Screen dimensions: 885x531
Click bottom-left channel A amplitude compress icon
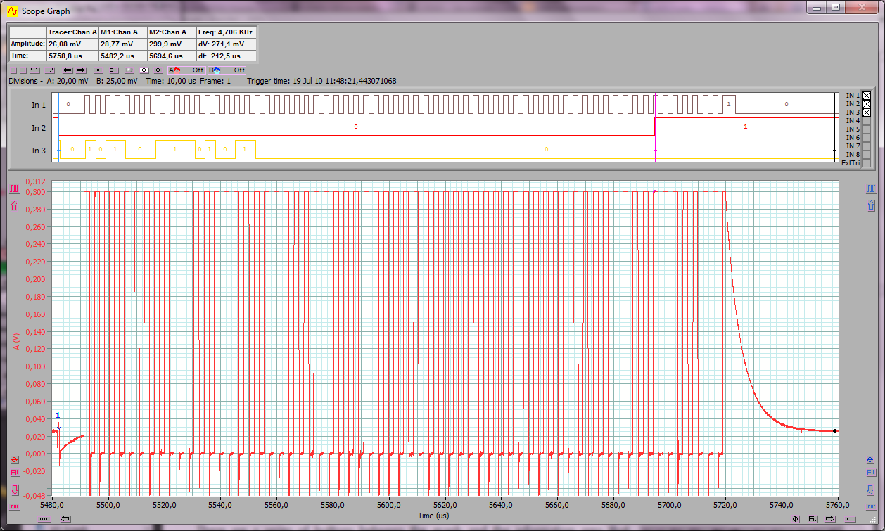point(14,506)
